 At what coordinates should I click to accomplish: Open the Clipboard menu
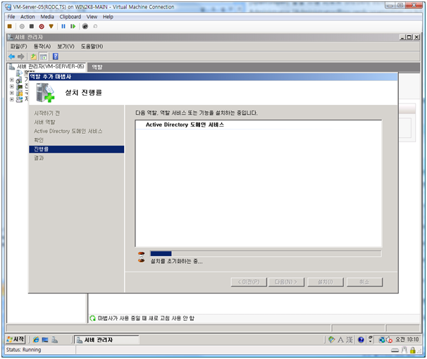70,17
